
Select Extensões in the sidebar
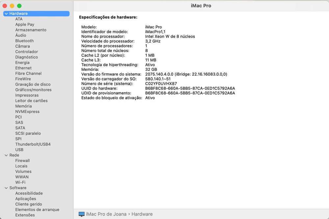(x=25, y=215)
